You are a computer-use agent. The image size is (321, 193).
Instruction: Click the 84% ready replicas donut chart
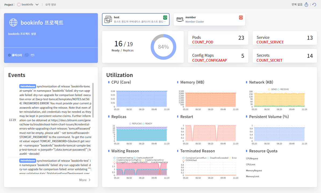coord(163,47)
